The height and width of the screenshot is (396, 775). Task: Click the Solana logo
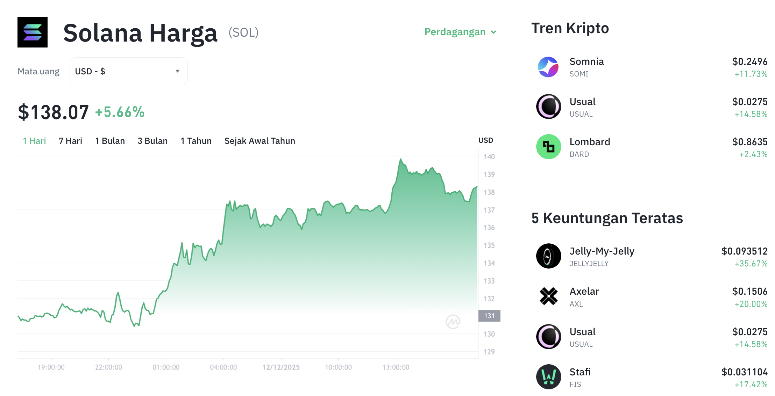32,32
